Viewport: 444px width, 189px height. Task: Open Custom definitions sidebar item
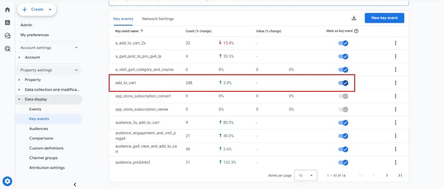coord(46,148)
